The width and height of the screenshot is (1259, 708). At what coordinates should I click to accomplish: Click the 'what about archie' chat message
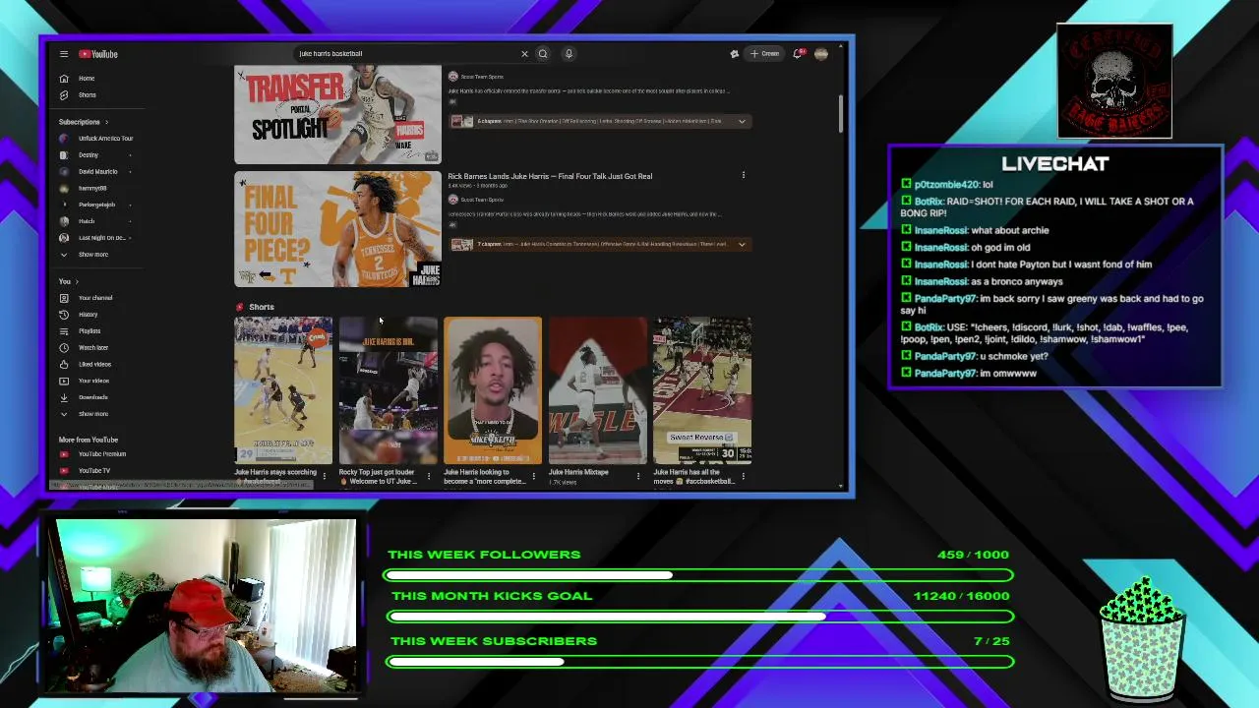(x=975, y=230)
